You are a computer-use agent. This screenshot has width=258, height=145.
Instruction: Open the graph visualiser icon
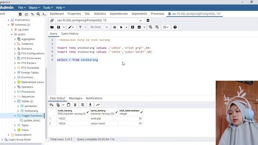[x=98, y=105]
